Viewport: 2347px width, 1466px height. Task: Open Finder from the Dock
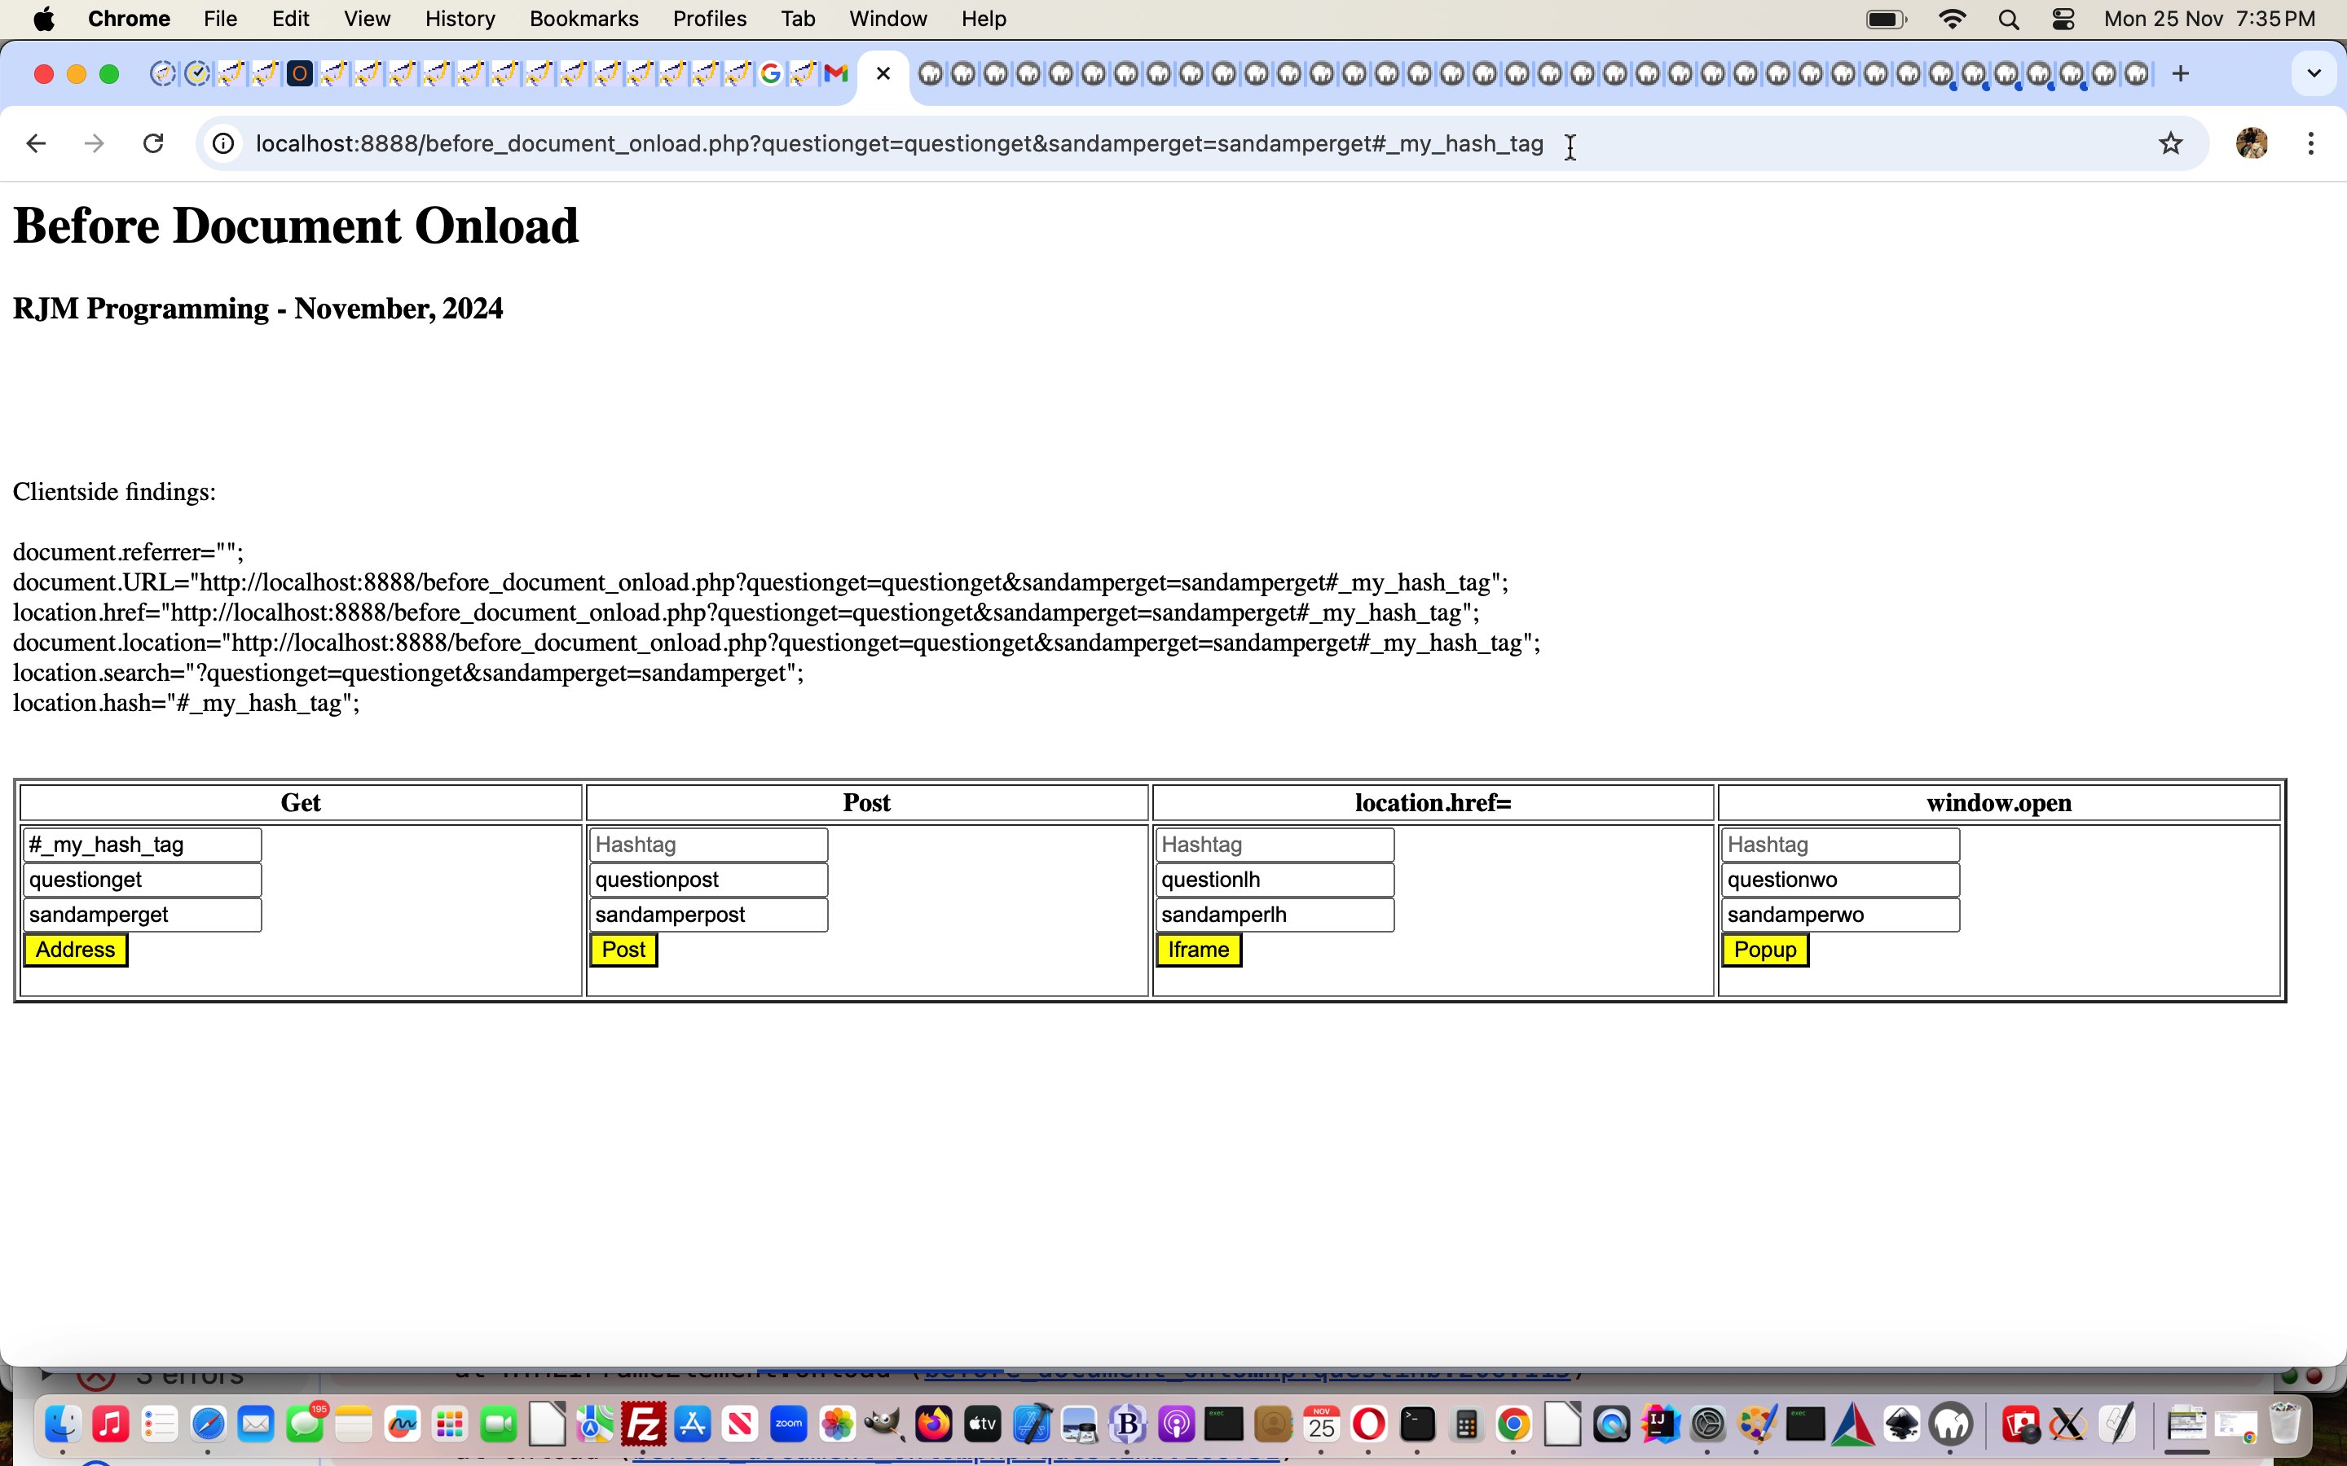coord(62,1425)
